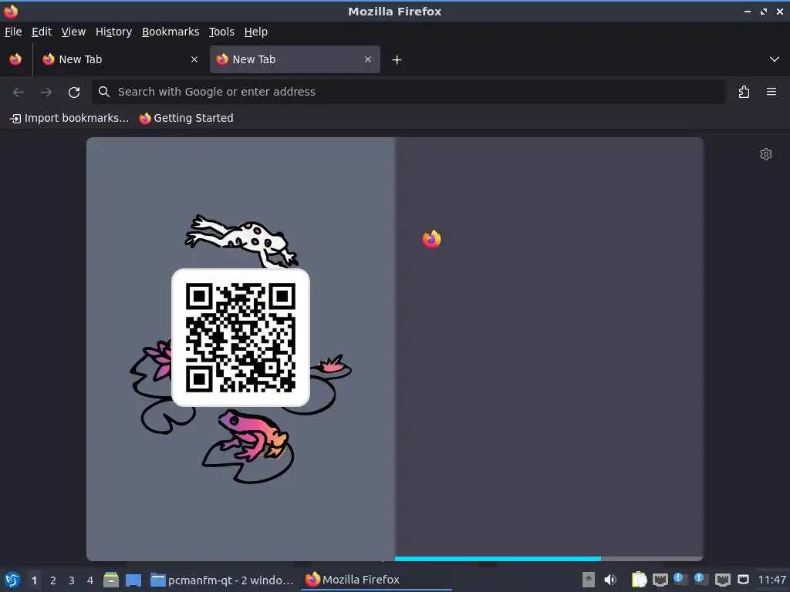Switch to the first New Tab
Viewport: 790px width, 592px height.
tap(120, 59)
